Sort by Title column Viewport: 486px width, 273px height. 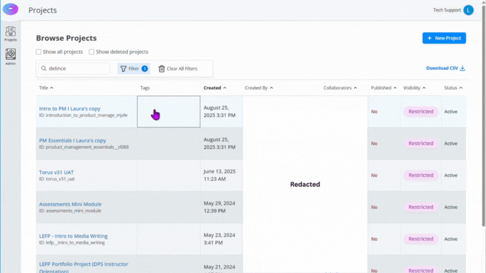46,88
